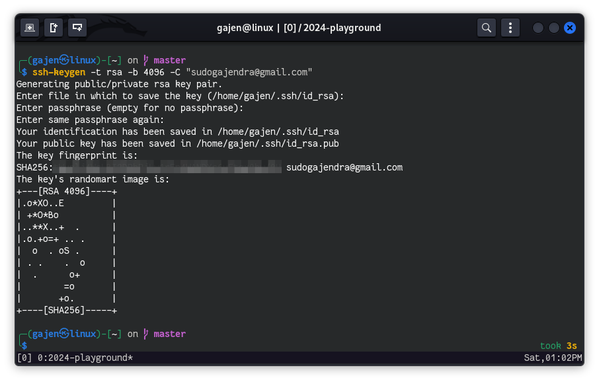Click "The key's randomart image is:" line
Image resolution: width=599 pixels, height=382 pixels.
click(x=93, y=179)
